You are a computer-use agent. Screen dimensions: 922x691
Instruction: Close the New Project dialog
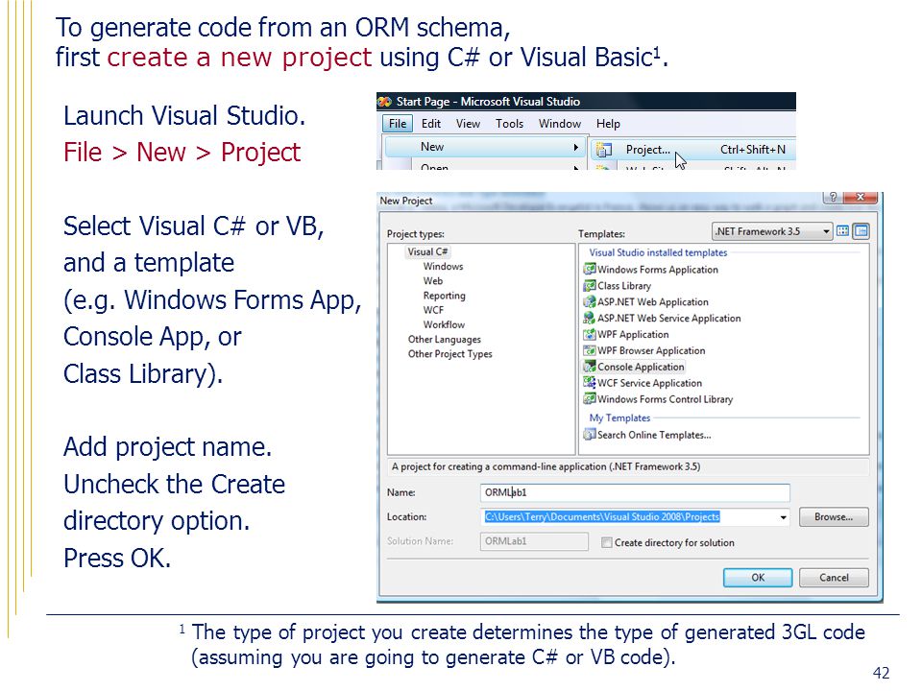[x=861, y=198]
